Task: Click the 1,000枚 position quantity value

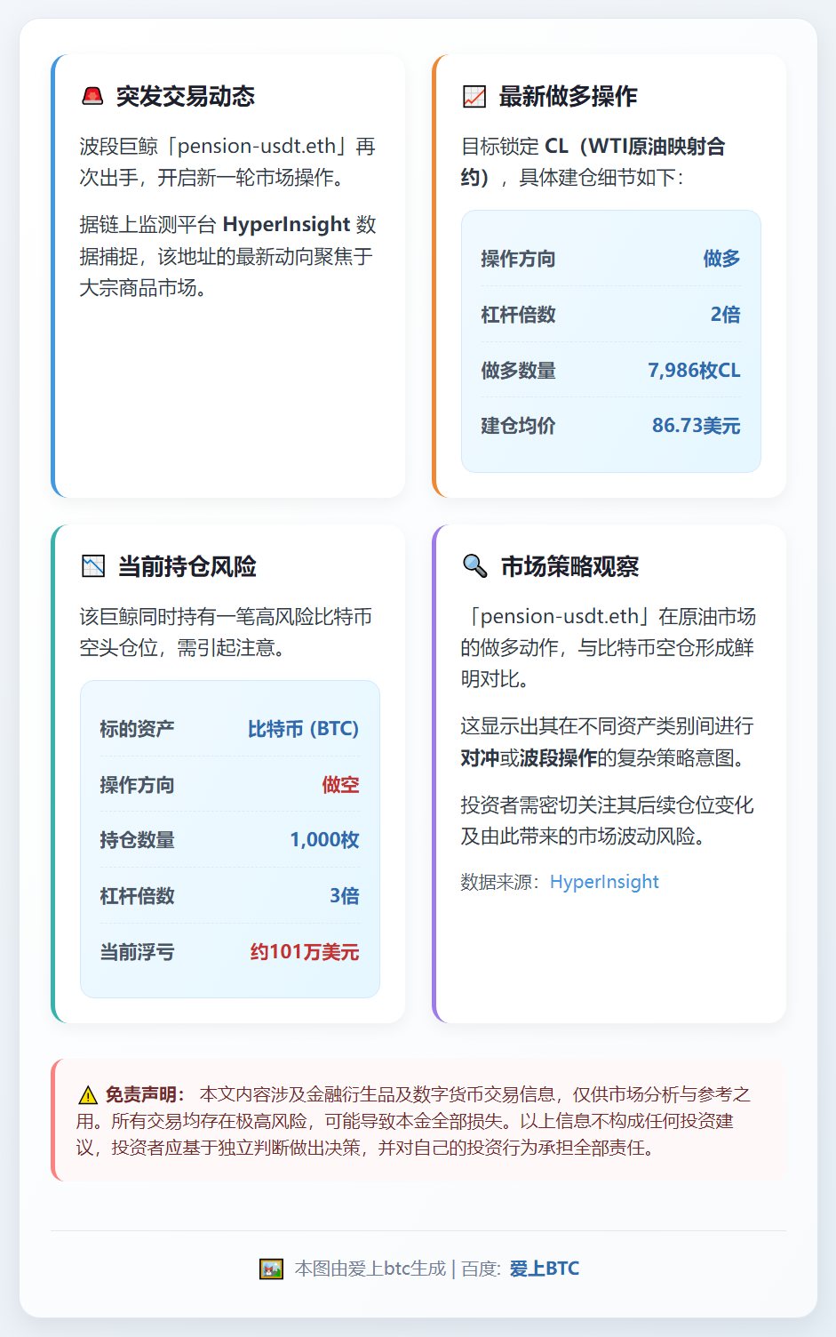Action: click(324, 840)
